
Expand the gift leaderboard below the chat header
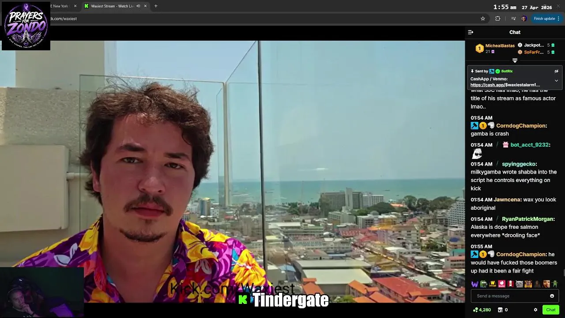click(515, 61)
